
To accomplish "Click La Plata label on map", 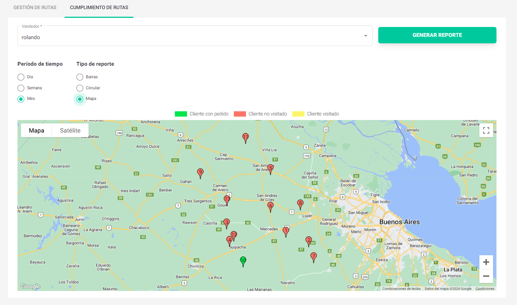I will tap(453, 270).
